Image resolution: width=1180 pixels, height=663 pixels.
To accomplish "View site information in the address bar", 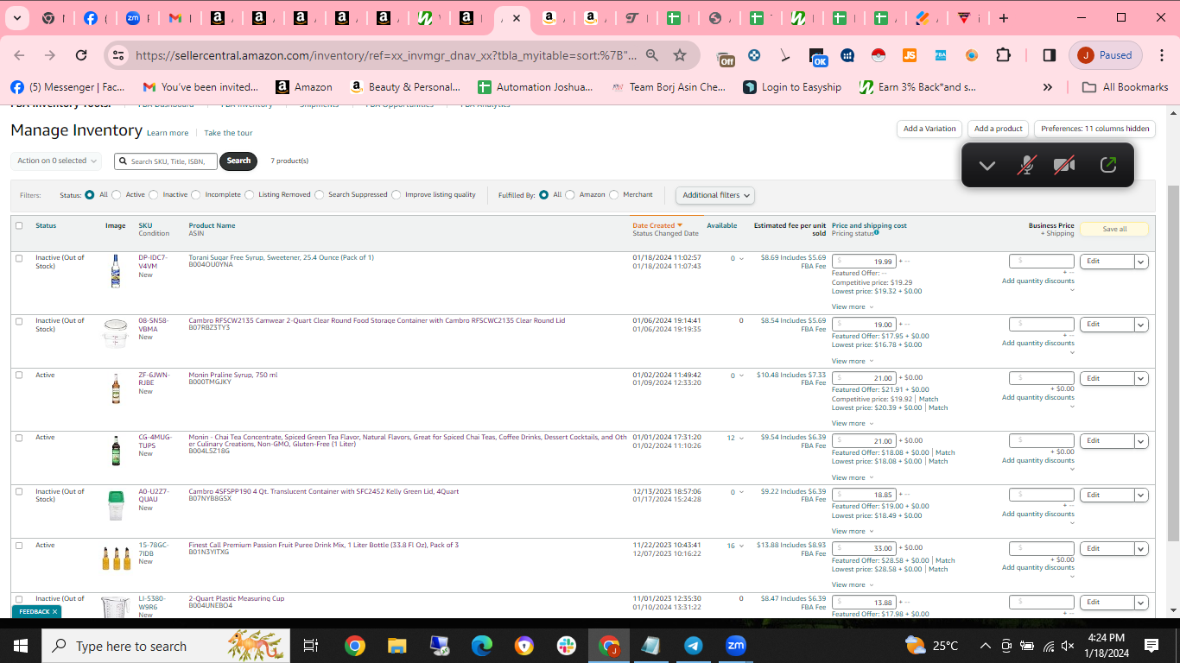I will [119, 55].
